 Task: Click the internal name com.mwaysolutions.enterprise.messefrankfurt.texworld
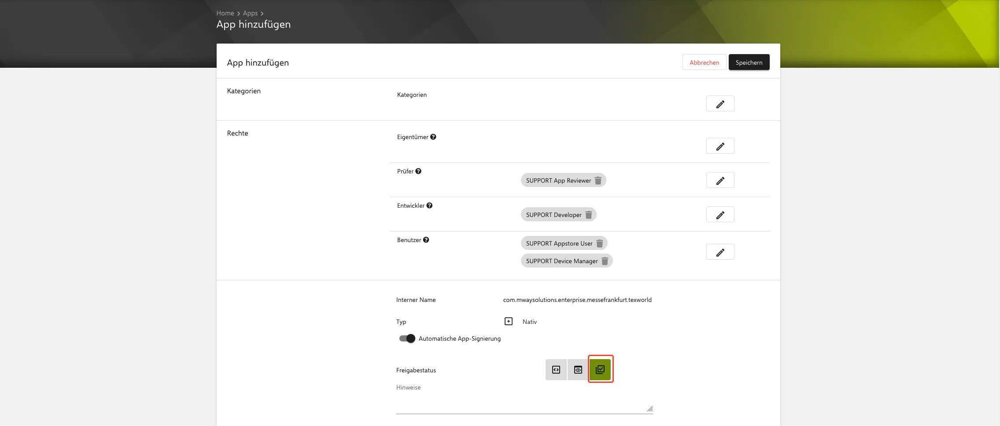[577, 300]
